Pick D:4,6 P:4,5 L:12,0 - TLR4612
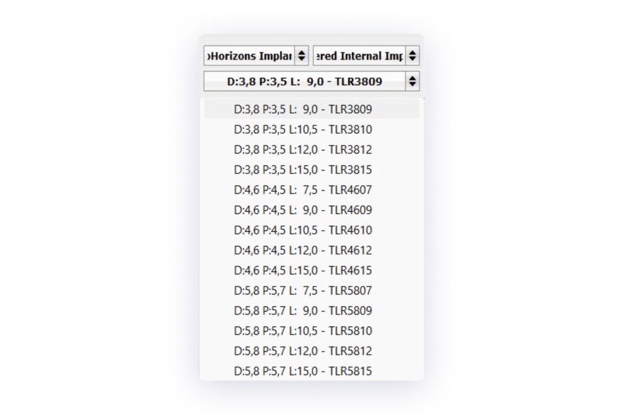 coord(311,250)
